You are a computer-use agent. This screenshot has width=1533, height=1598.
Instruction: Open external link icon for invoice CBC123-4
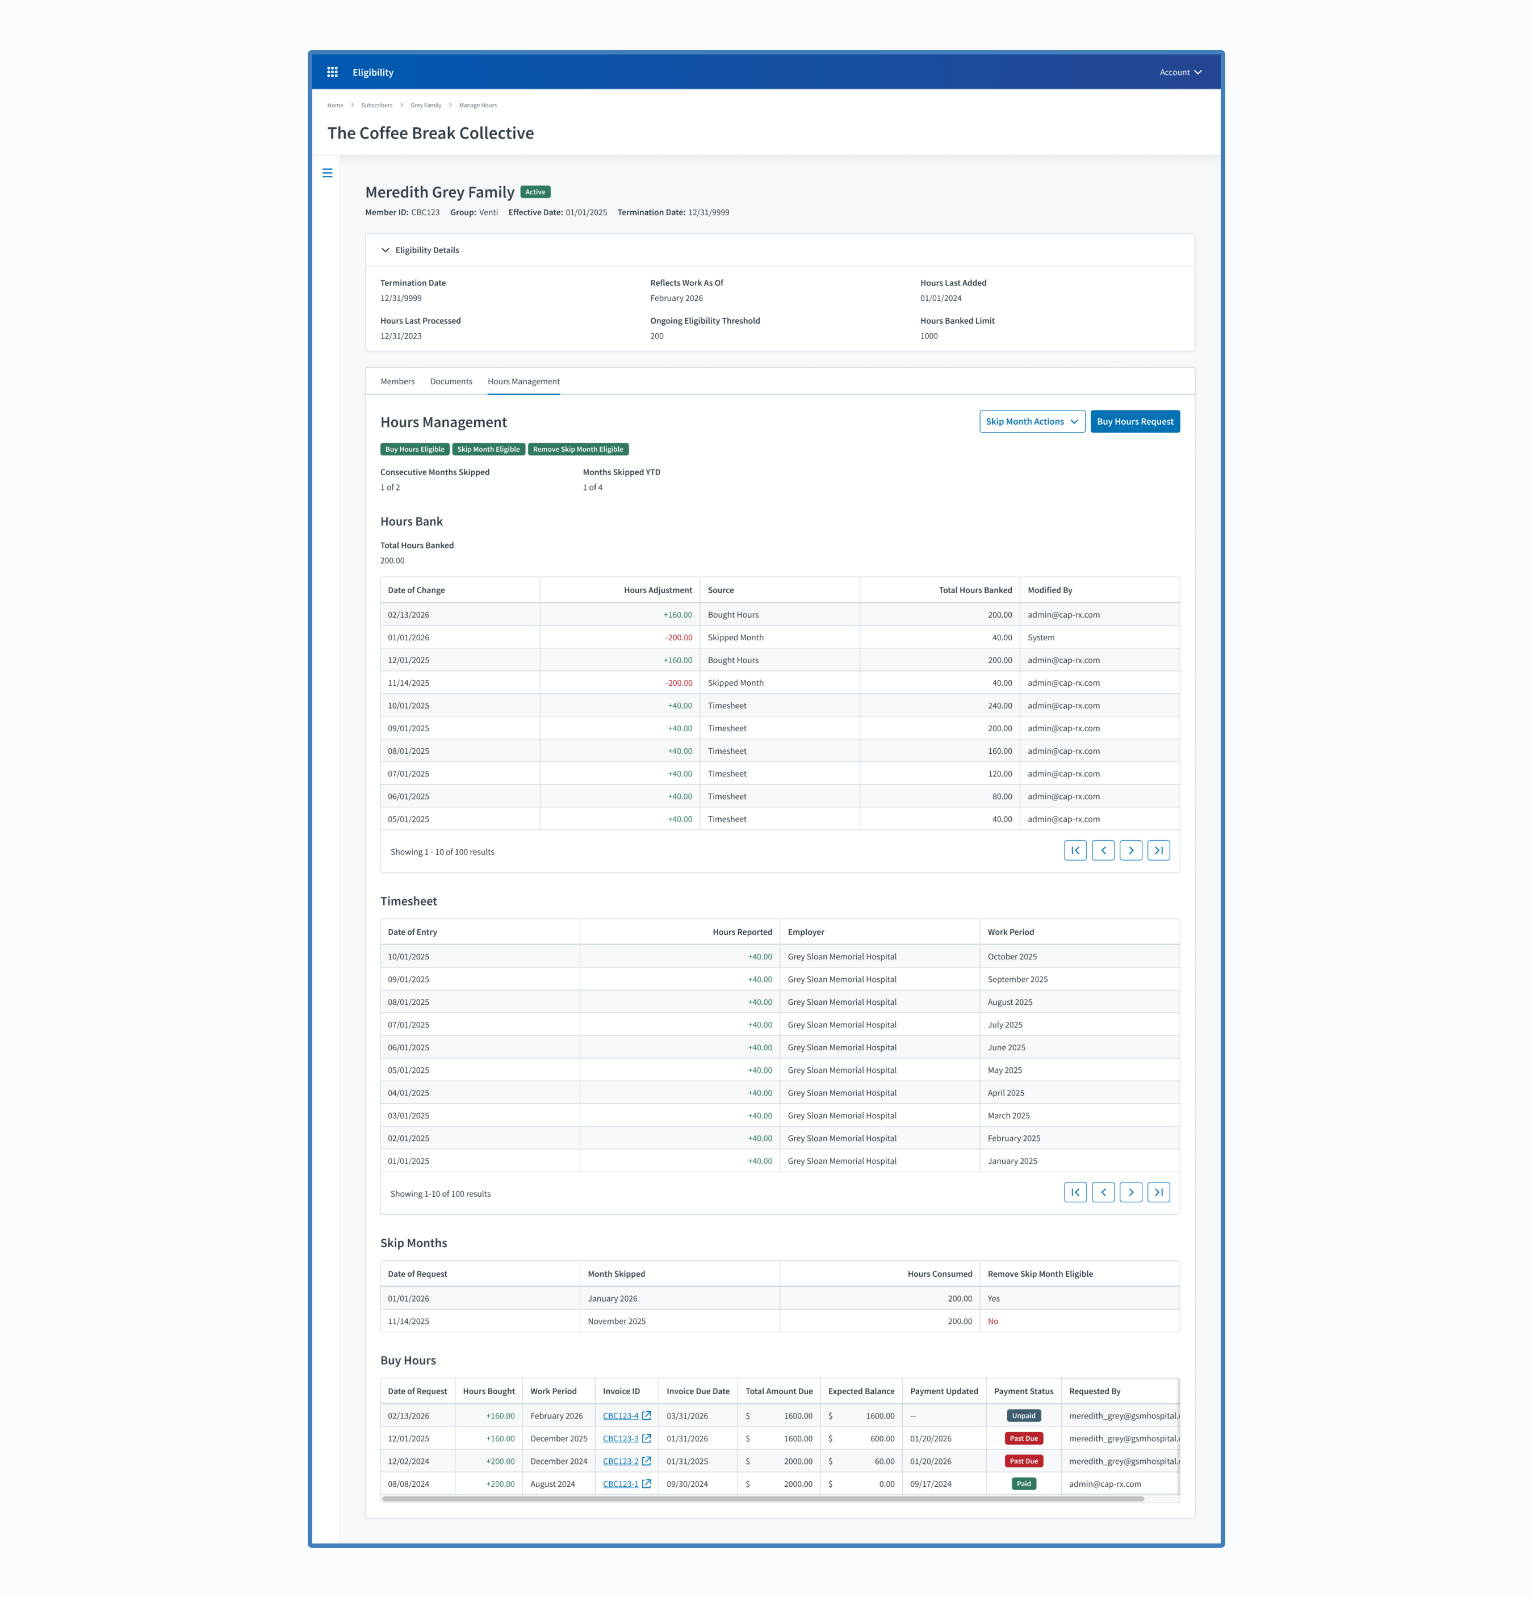click(647, 1415)
